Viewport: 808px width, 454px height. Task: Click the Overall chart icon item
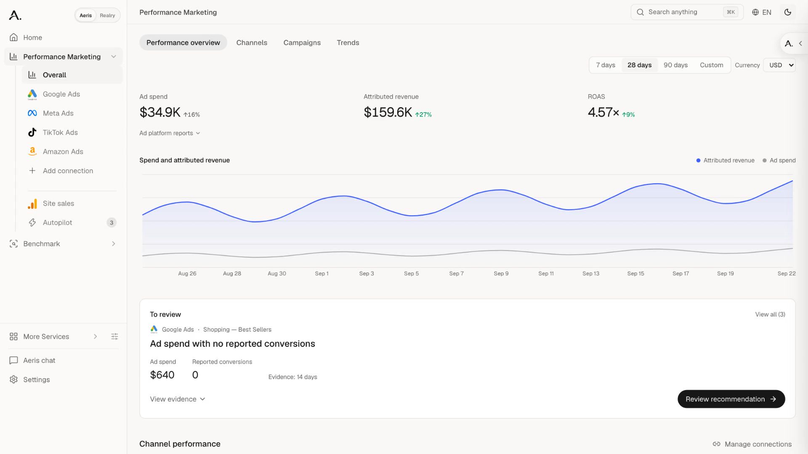pos(72,75)
